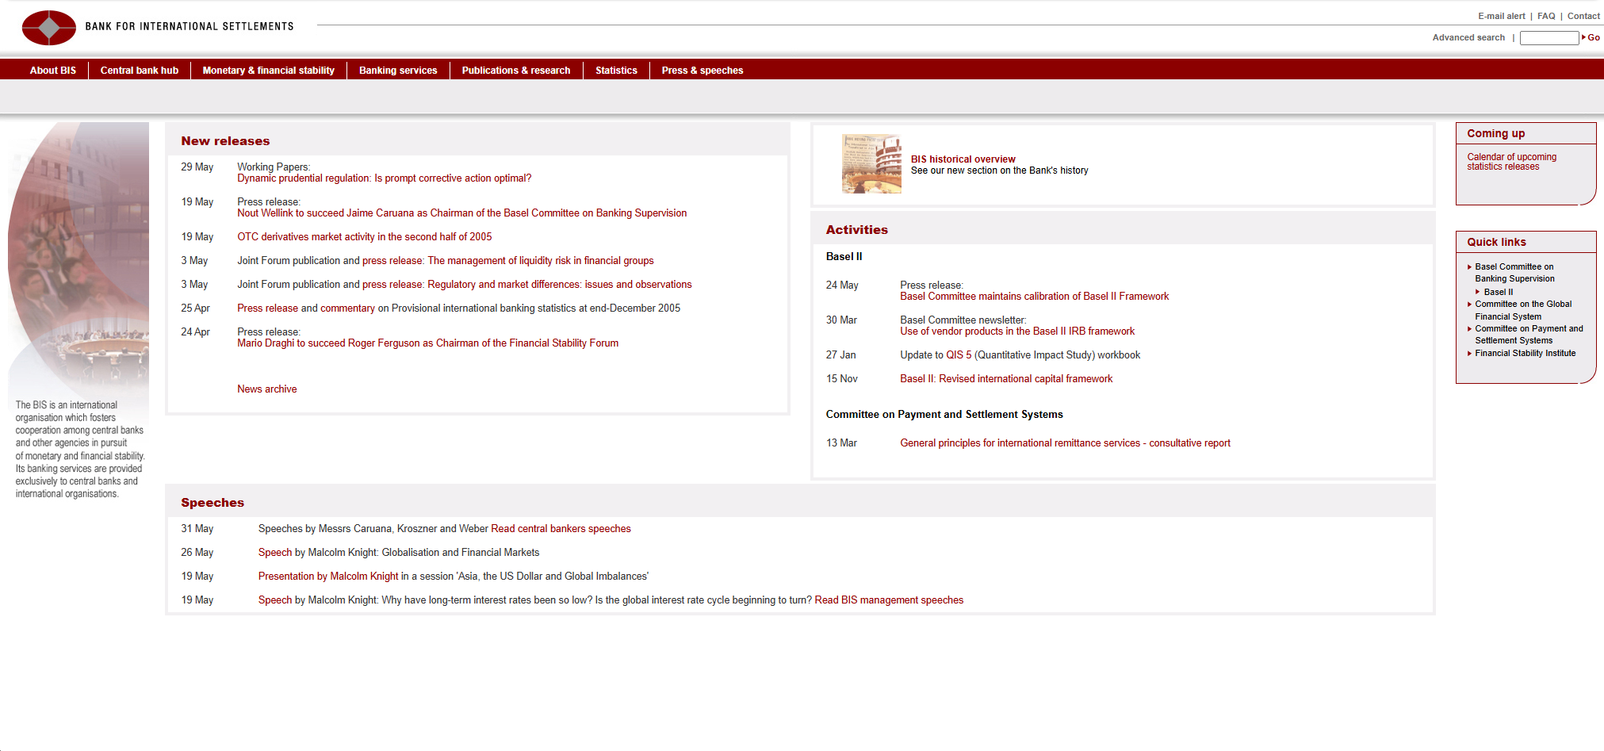Click the 3 May liquidity risk press release link
The width and height of the screenshot is (1604, 751).
coord(392,261)
